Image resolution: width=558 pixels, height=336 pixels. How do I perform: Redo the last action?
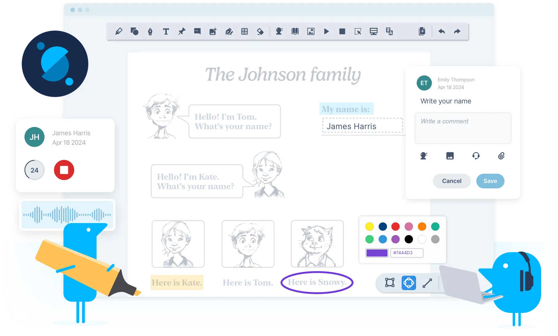[457, 31]
